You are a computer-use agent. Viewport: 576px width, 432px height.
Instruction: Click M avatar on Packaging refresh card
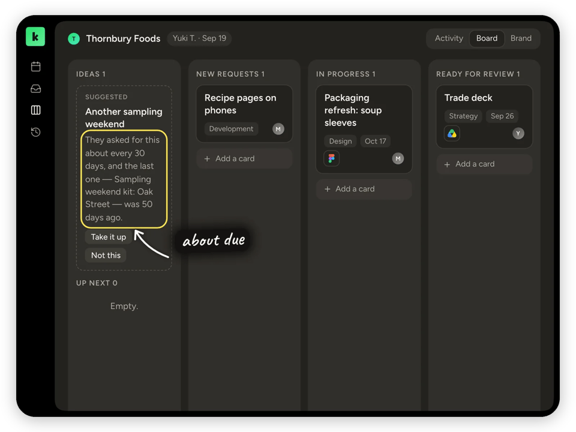[398, 158]
